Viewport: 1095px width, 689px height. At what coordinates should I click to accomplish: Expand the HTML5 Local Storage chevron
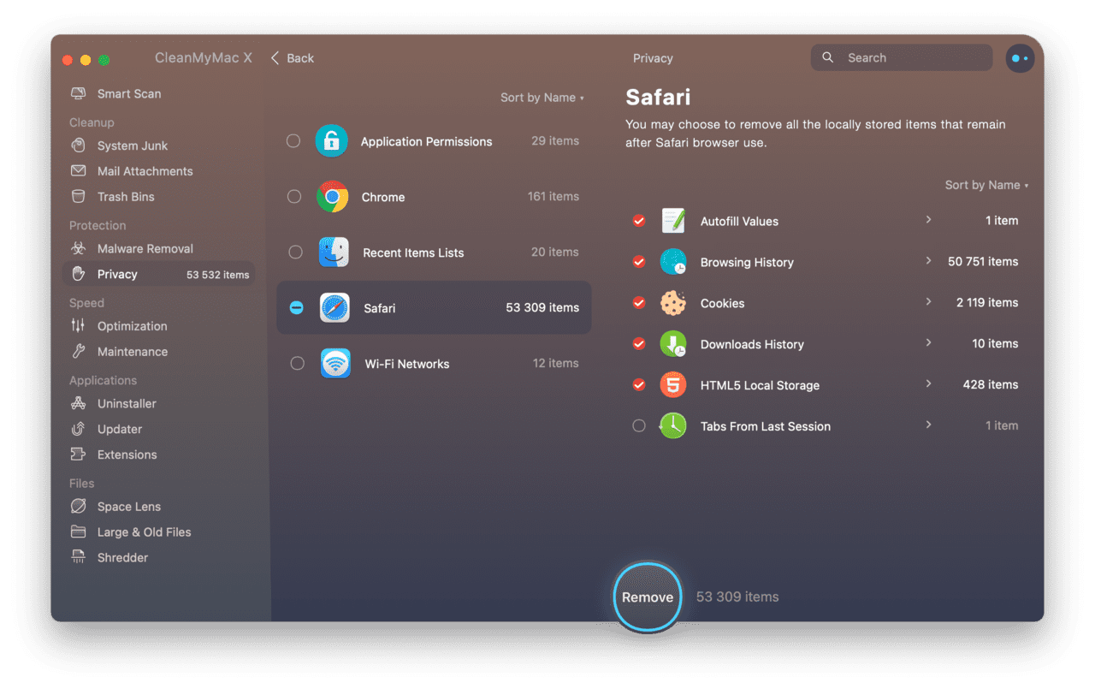point(928,384)
